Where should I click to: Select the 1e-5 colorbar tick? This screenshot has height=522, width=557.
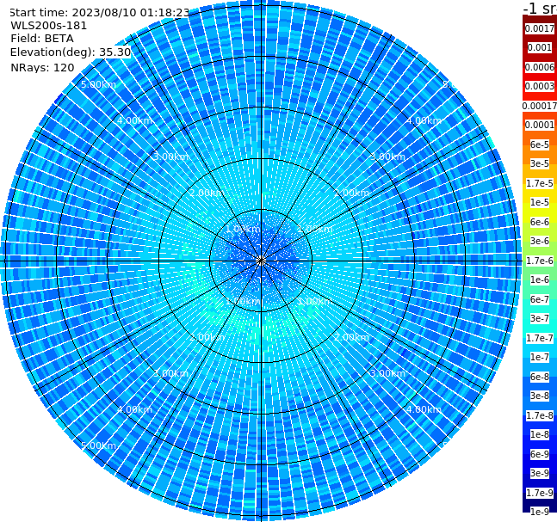[540, 202]
